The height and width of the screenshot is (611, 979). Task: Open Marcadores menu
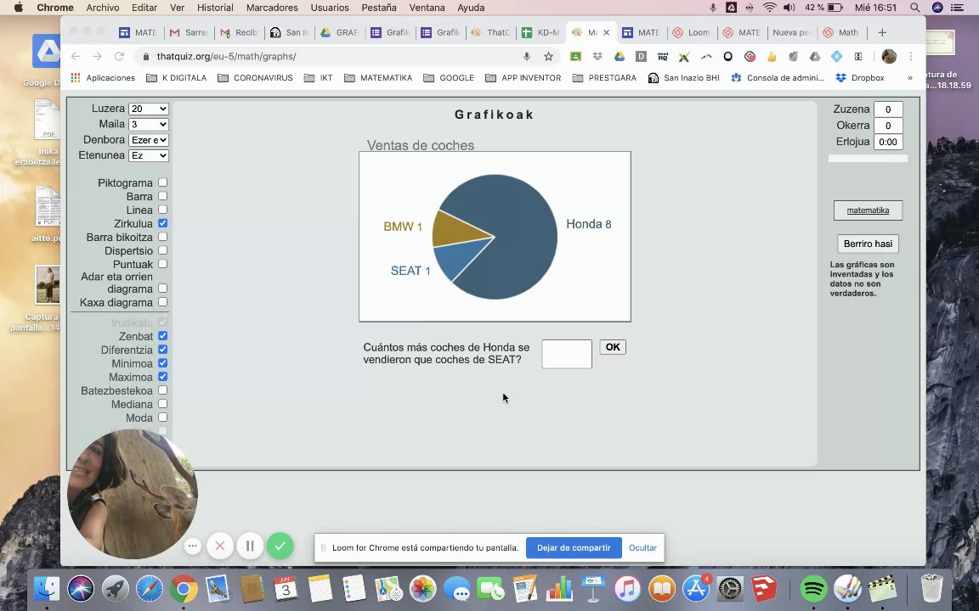pos(272,8)
